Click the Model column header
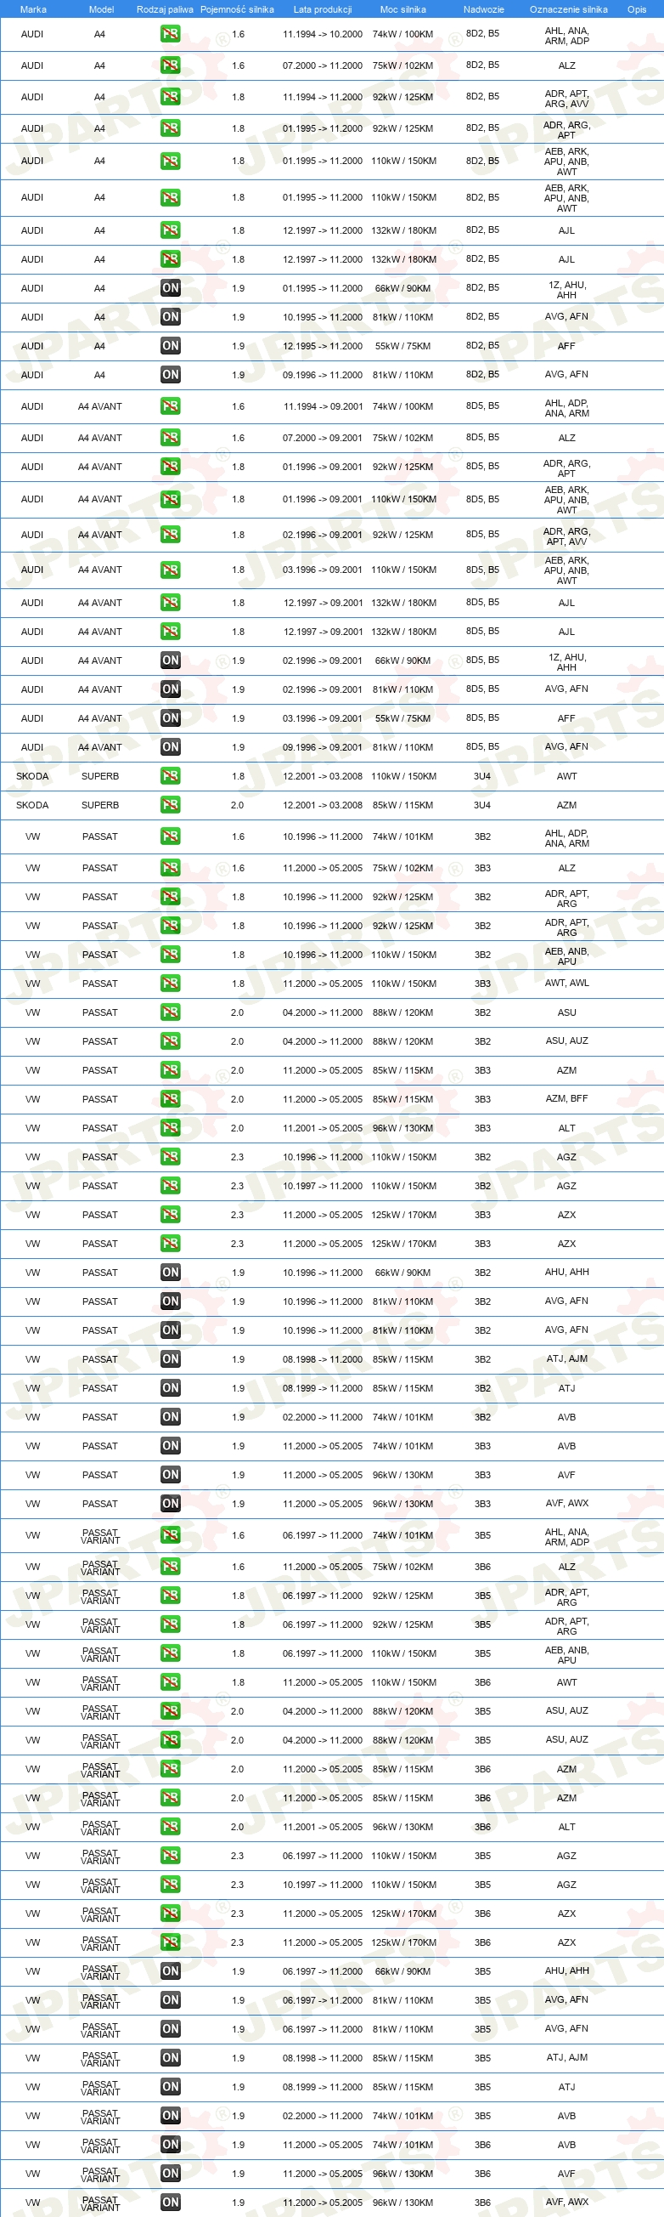664x2217 pixels. pyautogui.click(x=102, y=9)
